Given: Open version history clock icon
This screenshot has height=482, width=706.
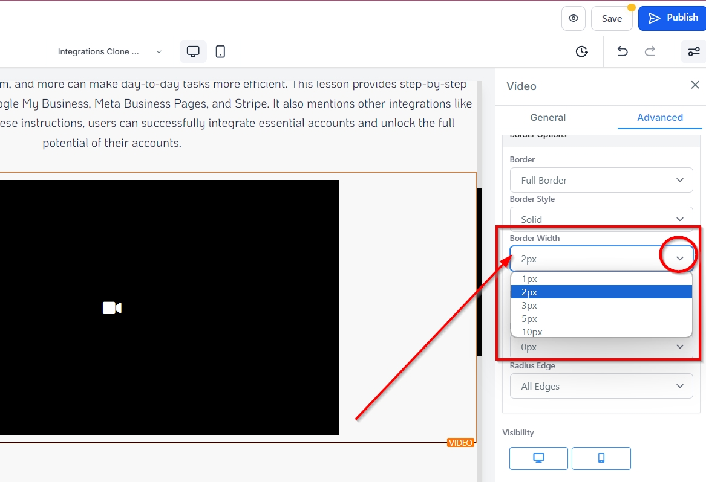Looking at the screenshot, I should [581, 51].
